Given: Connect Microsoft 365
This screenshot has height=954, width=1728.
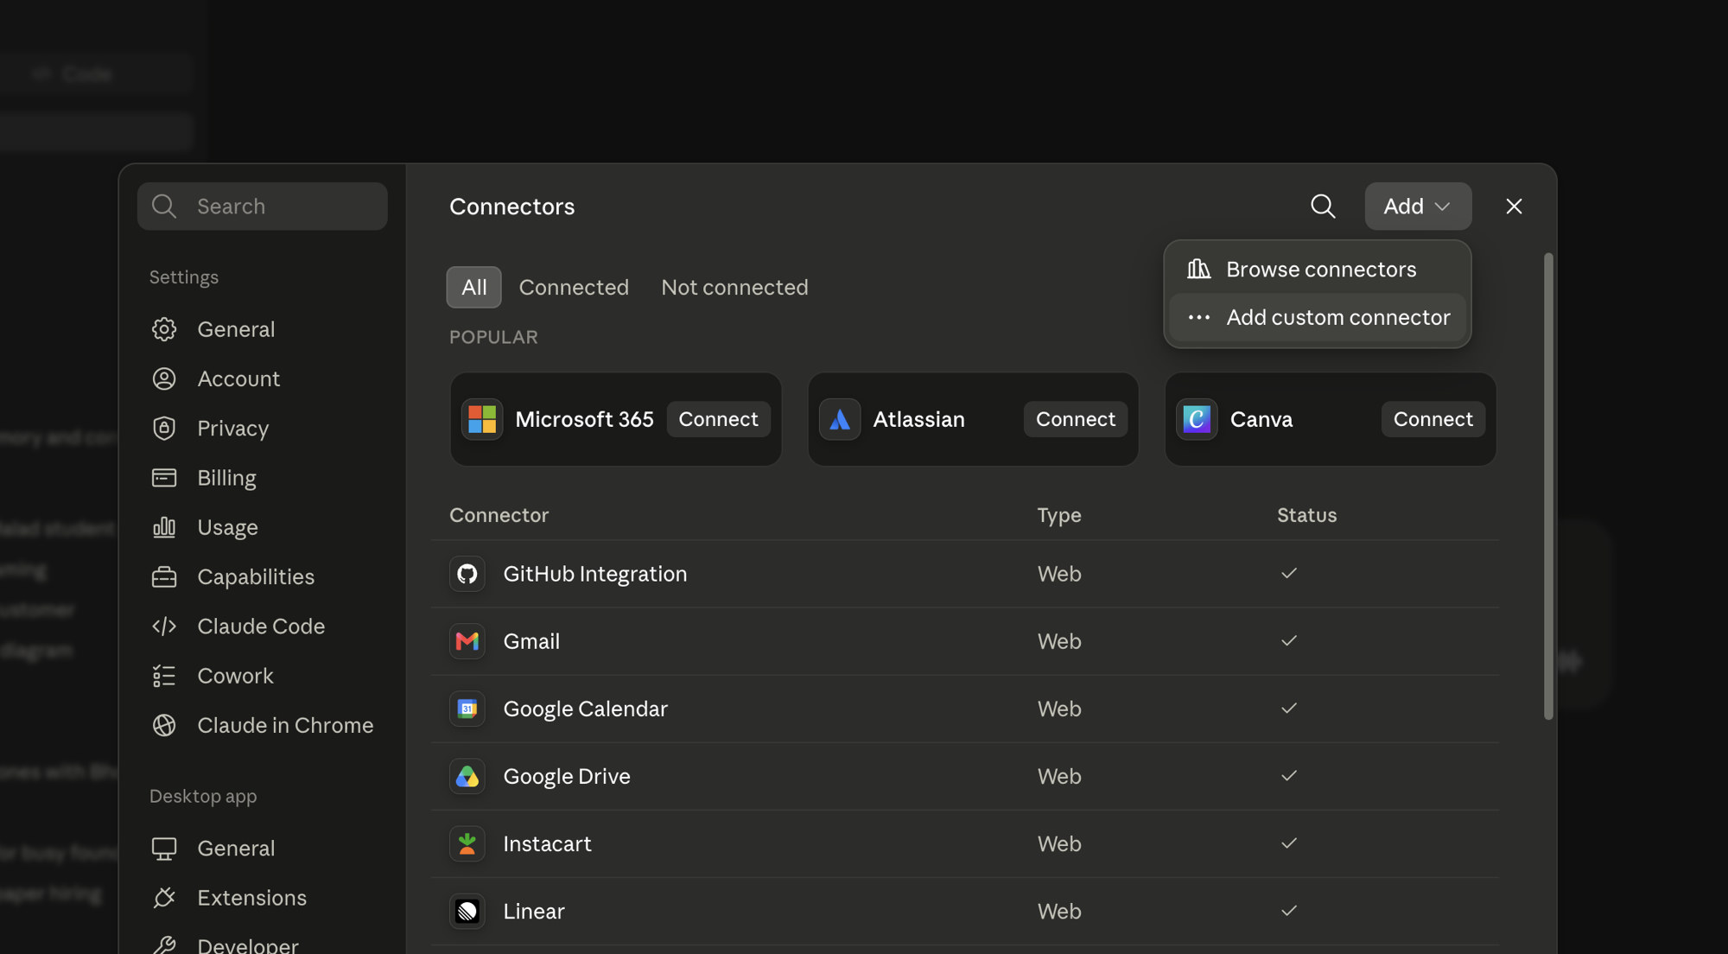Looking at the screenshot, I should coord(718,419).
